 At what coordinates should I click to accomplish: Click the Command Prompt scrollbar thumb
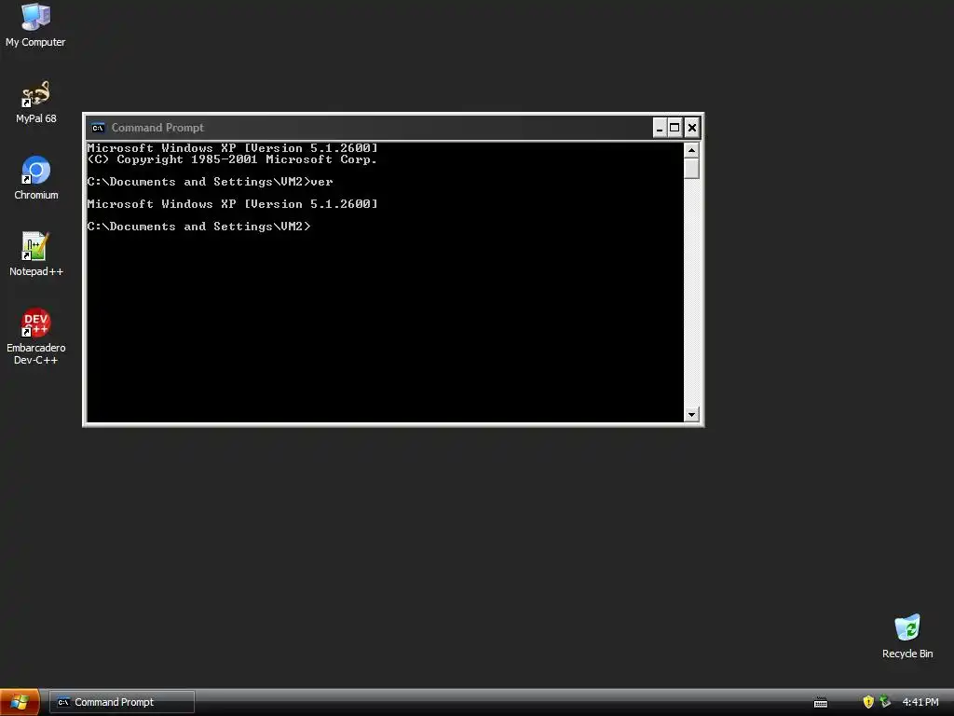click(x=691, y=169)
